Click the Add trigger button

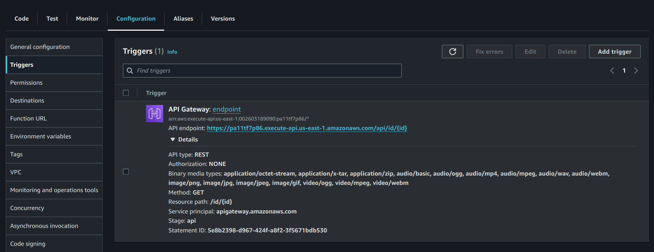pyautogui.click(x=614, y=52)
